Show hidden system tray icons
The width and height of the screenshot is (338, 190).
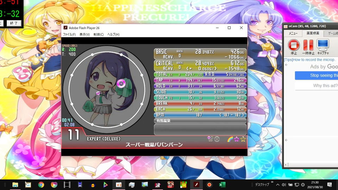pos(278,185)
